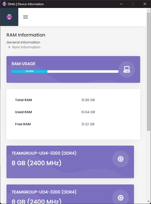The width and height of the screenshot is (151, 204).
Task: Click the RAM Information page heading
Action: pos(26,35)
